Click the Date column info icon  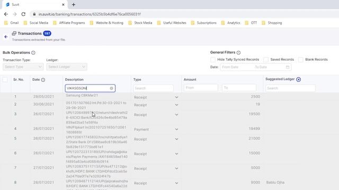[x=43, y=80]
